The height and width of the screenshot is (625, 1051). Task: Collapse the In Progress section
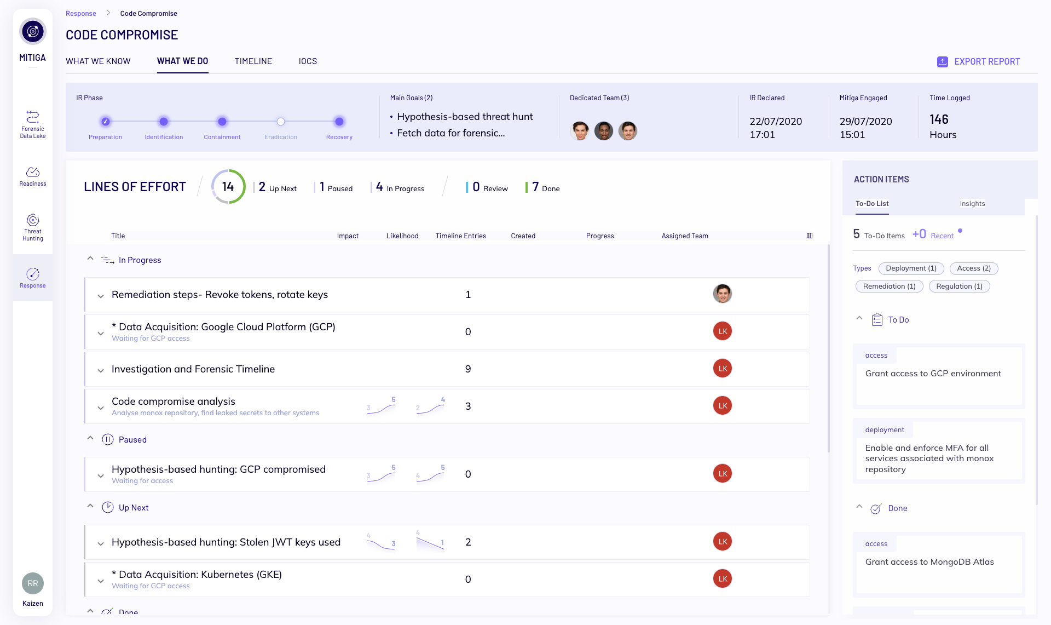pyautogui.click(x=90, y=258)
